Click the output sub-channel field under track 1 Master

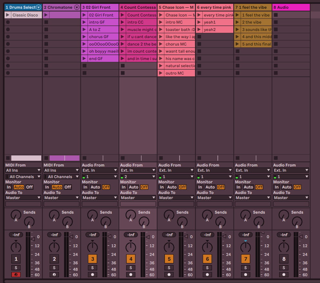[x=23, y=204]
